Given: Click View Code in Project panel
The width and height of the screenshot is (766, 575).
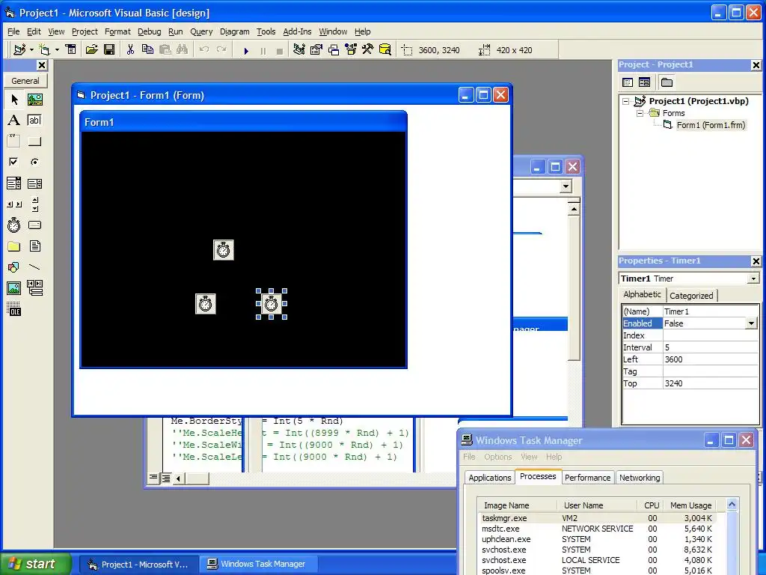Looking at the screenshot, I should click(628, 82).
